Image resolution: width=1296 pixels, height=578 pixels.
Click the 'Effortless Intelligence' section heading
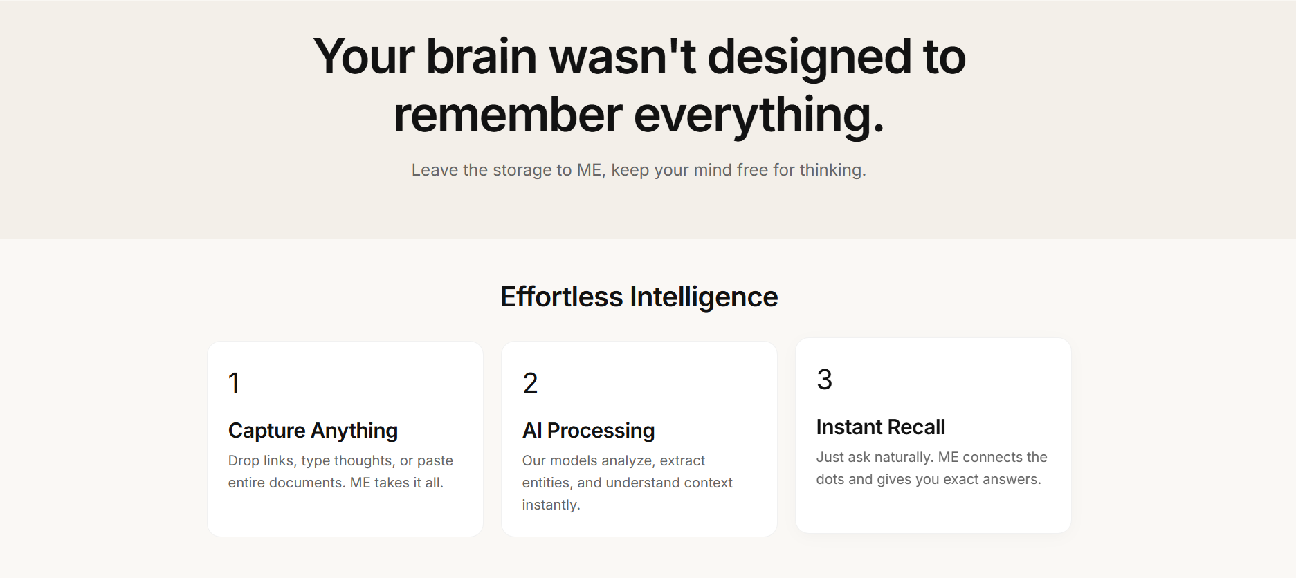pos(639,297)
